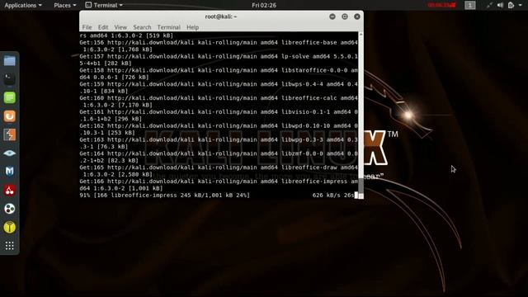Launch the yellow antenna dock icon

click(9, 228)
